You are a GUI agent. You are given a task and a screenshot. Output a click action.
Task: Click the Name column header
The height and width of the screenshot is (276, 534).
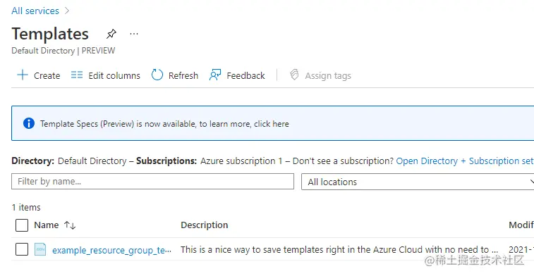pyautogui.click(x=47, y=225)
